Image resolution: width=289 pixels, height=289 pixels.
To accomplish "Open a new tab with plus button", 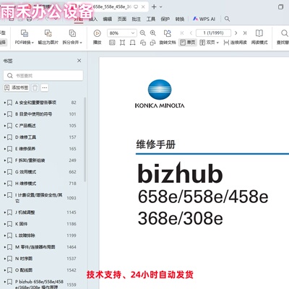I will pos(154,7).
